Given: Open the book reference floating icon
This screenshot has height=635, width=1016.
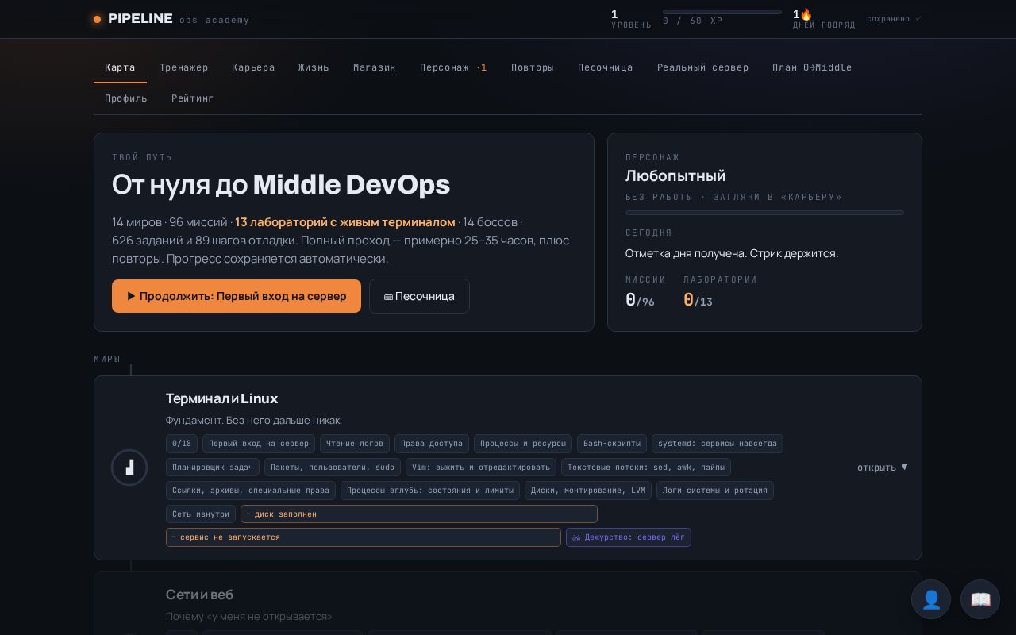Looking at the screenshot, I should click(980, 599).
